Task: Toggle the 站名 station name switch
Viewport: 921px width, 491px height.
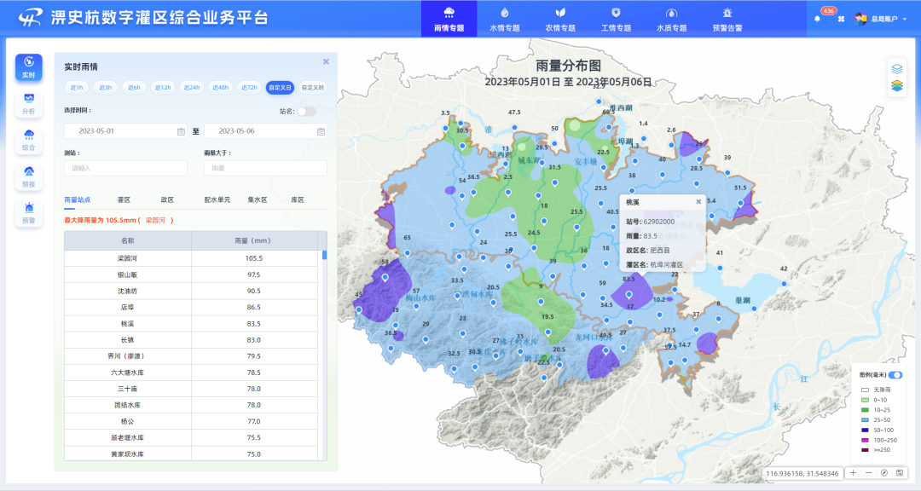Action: (x=306, y=111)
